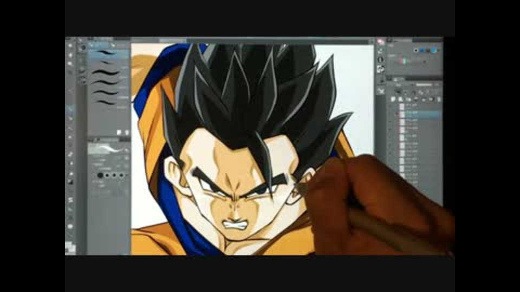Click the crossed X icon in right dock strip
Image resolution: width=520 pixels, height=292 pixels.
click(381, 90)
